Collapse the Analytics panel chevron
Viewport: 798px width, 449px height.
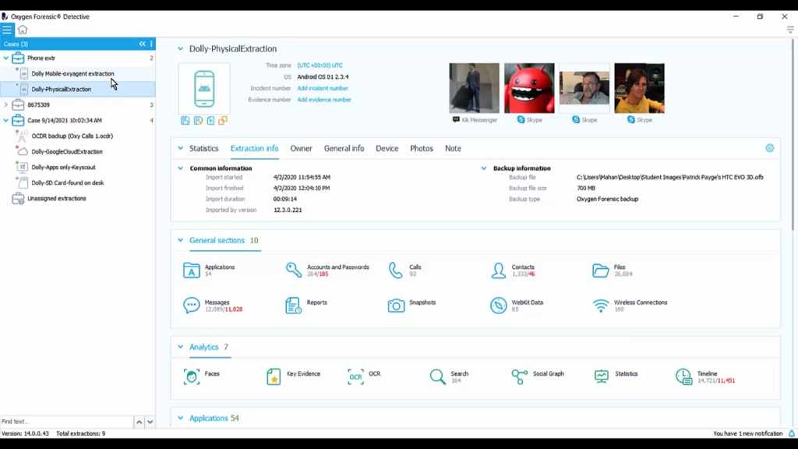click(x=180, y=347)
